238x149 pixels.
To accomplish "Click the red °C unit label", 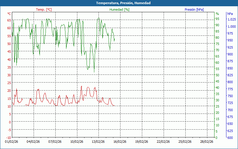I will coord(9,14).
